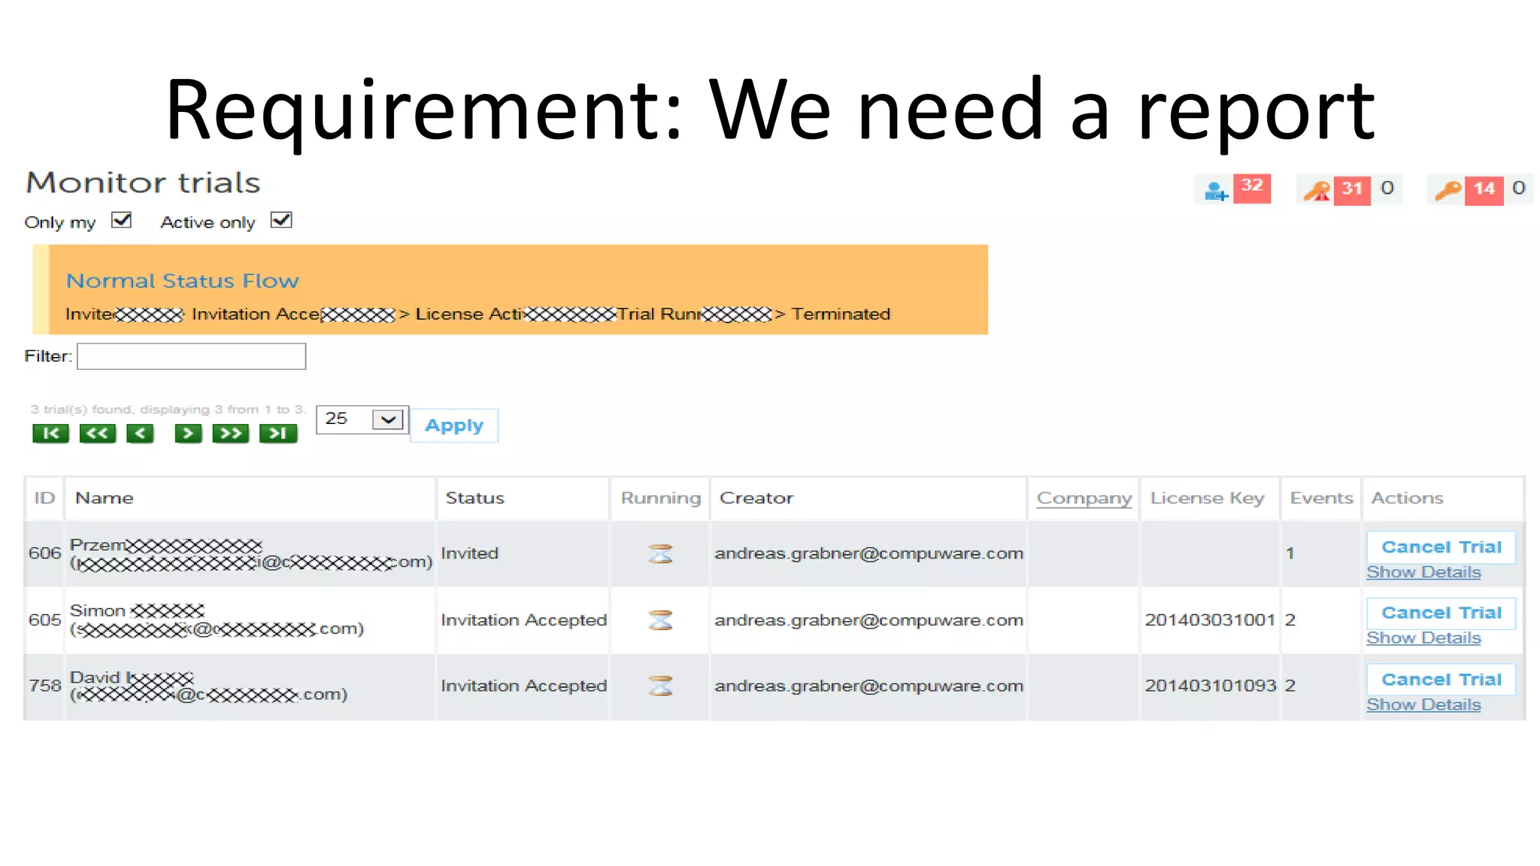This screenshot has width=1540, height=866.
Task: Click the ID cell 605
Action: pos(44,620)
